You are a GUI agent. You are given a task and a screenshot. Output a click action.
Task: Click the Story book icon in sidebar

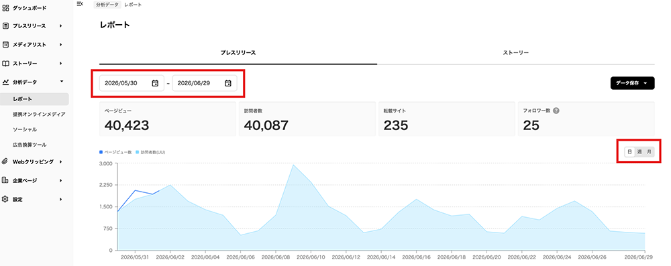click(x=5, y=63)
